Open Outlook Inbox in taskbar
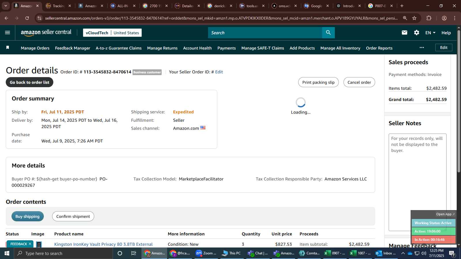 [386, 253]
